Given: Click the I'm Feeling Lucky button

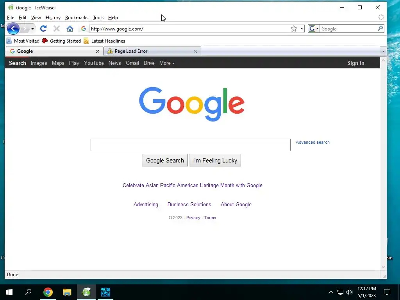Looking at the screenshot, I should click(x=215, y=160).
